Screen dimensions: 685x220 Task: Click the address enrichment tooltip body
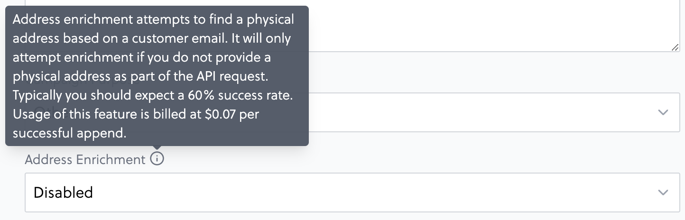click(x=157, y=75)
